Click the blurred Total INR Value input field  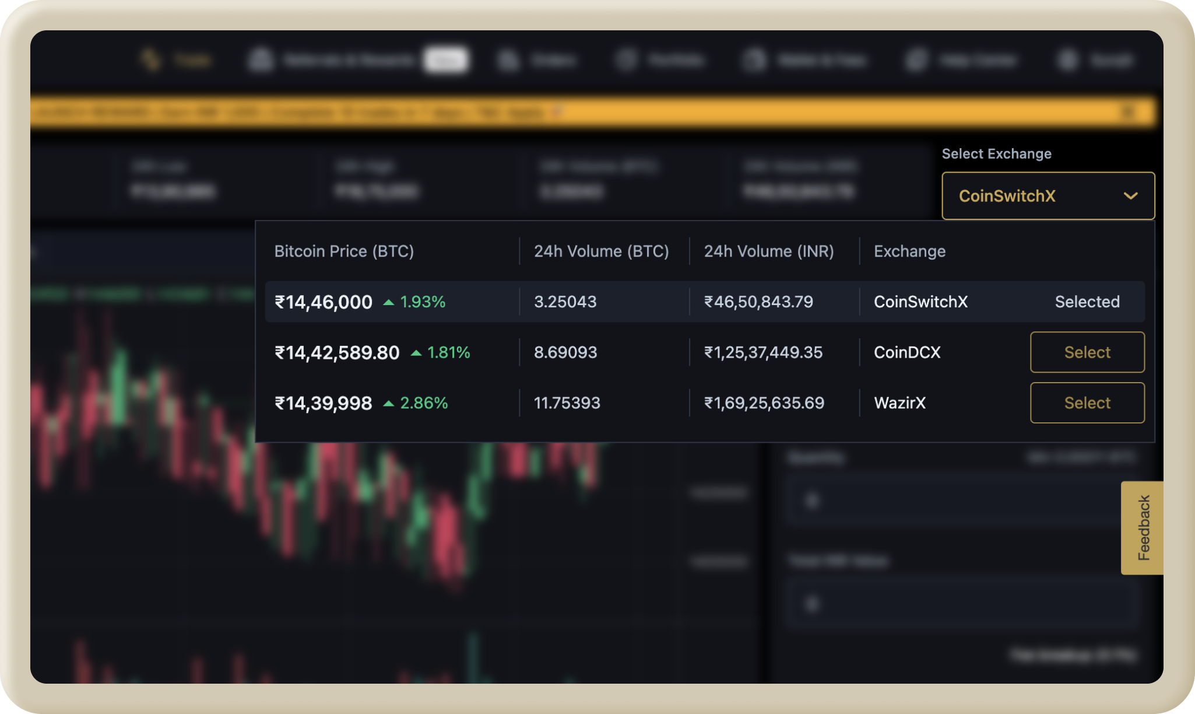962,604
